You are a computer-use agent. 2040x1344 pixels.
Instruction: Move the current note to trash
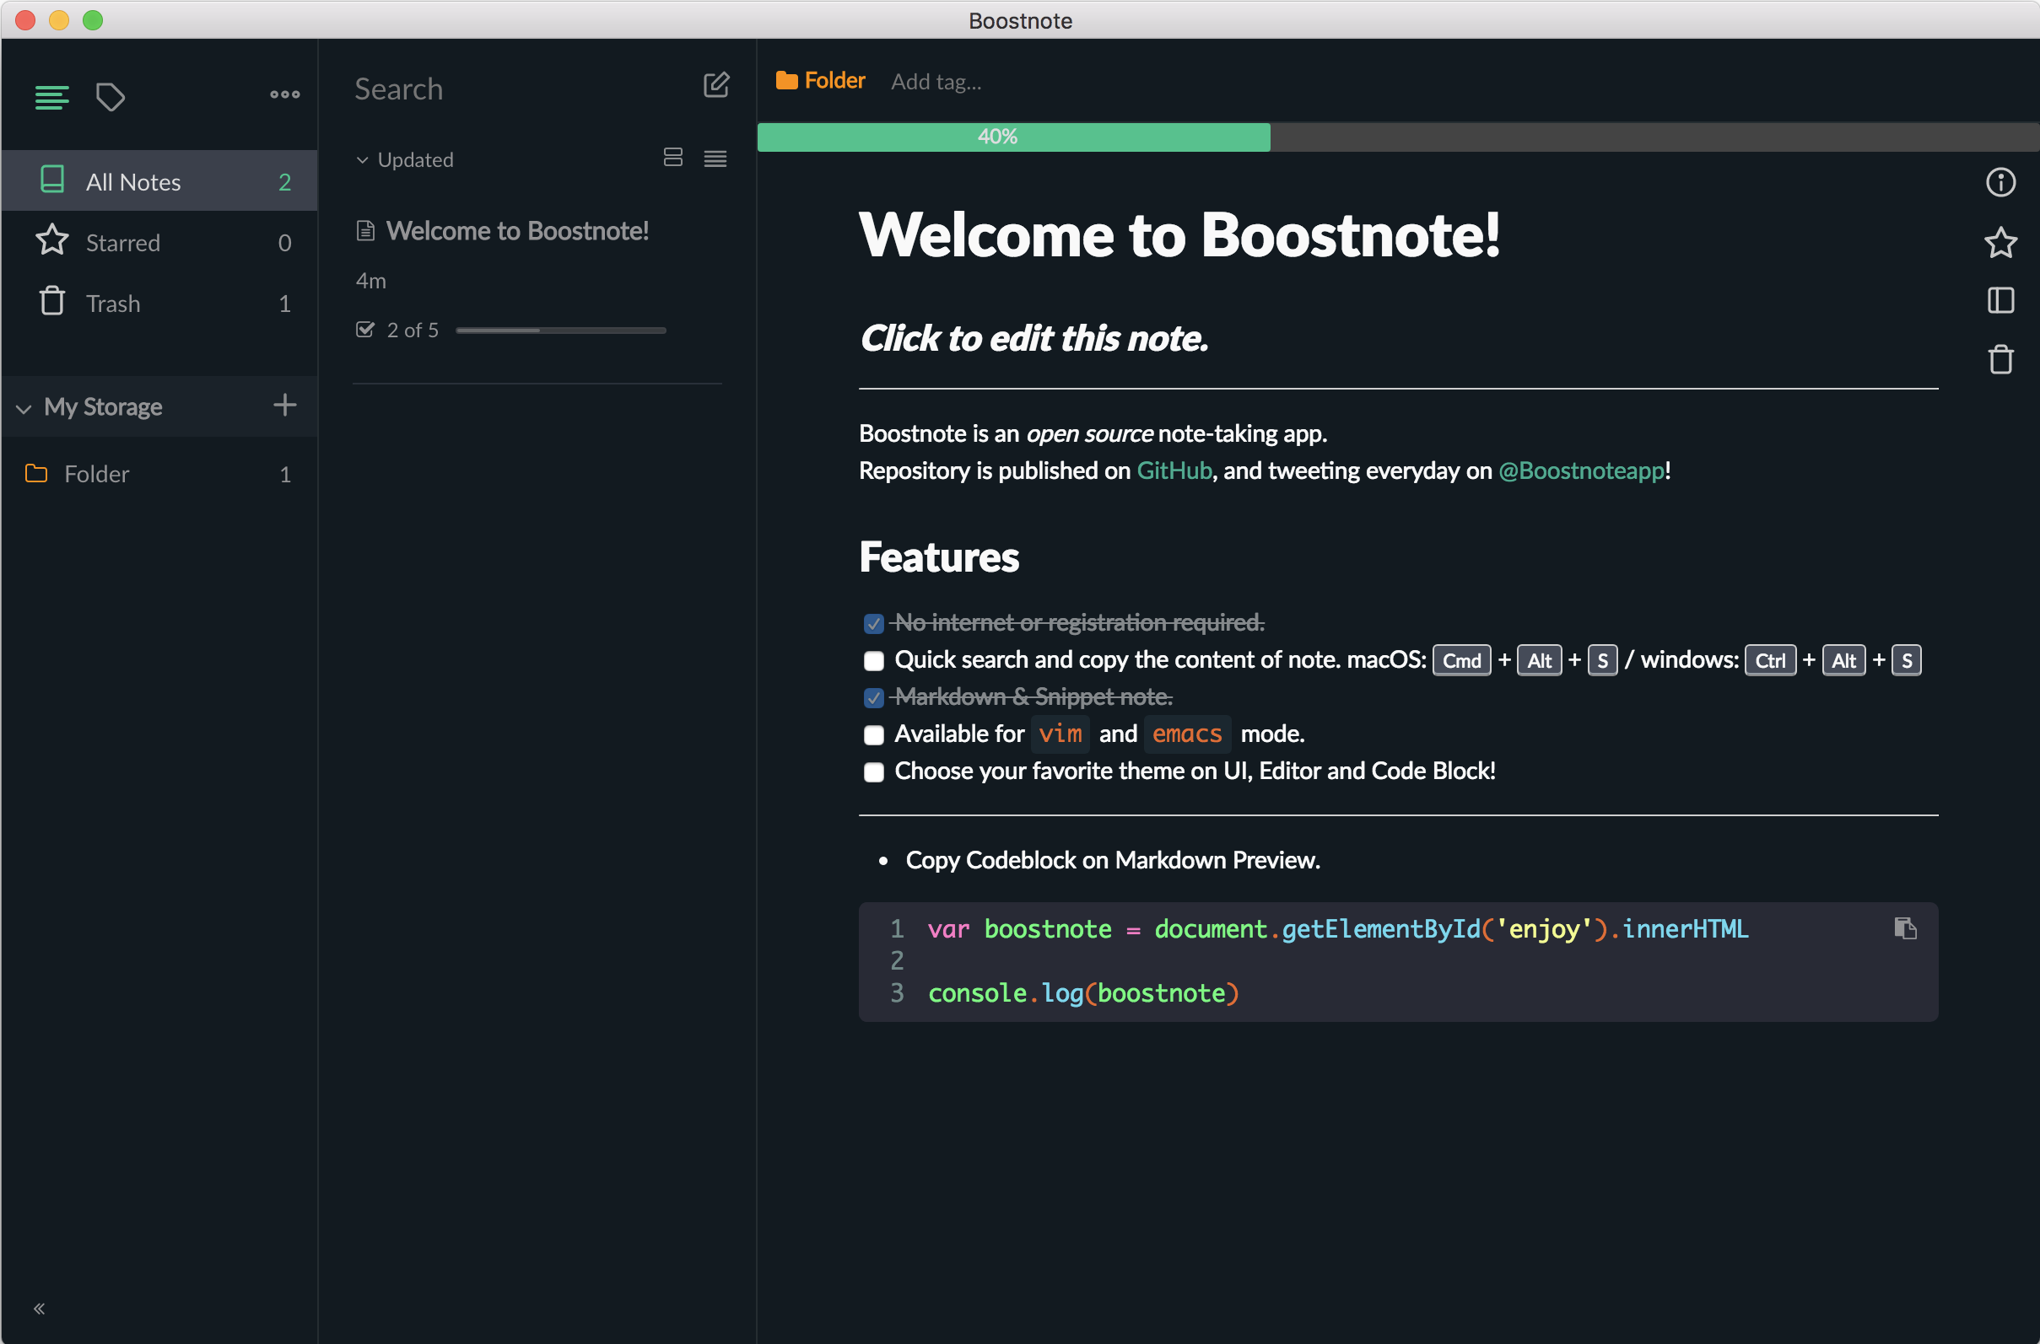[x=2001, y=360]
